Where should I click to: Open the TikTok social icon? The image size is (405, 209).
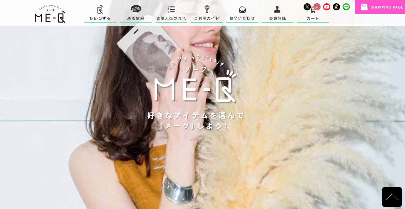point(336,7)
